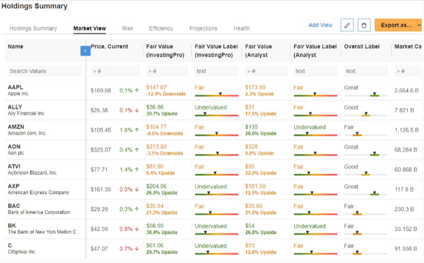Click the Fair Value Label (Analyst) text filter
The height and width of the screenshot is (263, 424).
pos(316,71)
